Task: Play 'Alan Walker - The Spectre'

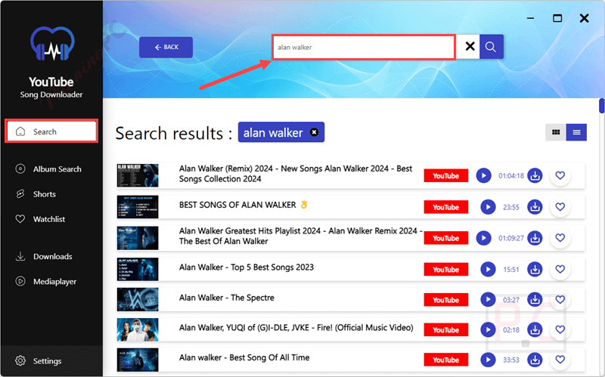Action: point(488,299)
